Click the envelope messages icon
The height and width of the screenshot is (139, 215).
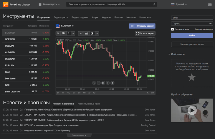(x=210, y=5)
